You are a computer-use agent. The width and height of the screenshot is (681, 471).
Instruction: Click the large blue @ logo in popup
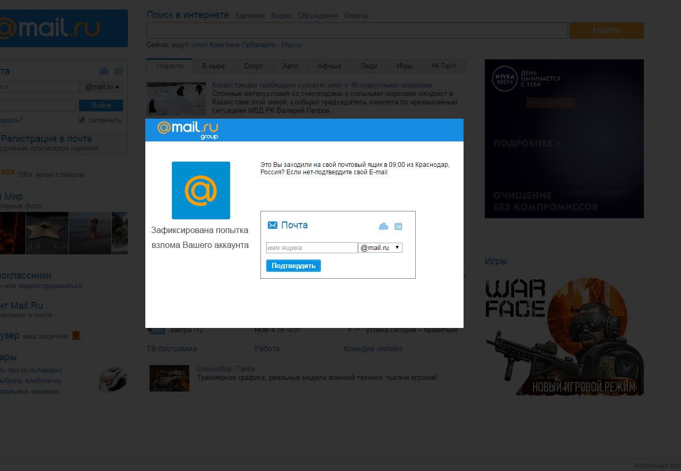click(201, 190)
